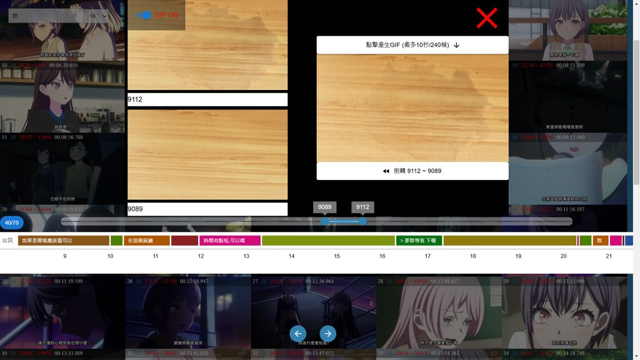The height and width of the screenshot is (360, 640).
Task: Click the 點擊產生GIF generate button
Action: click(412, 45)
